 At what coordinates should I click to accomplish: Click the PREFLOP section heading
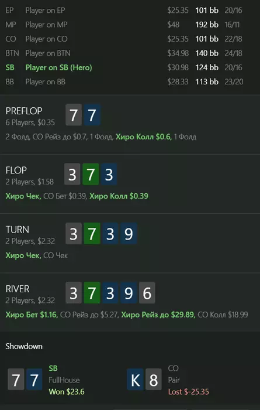click(24, 111)
